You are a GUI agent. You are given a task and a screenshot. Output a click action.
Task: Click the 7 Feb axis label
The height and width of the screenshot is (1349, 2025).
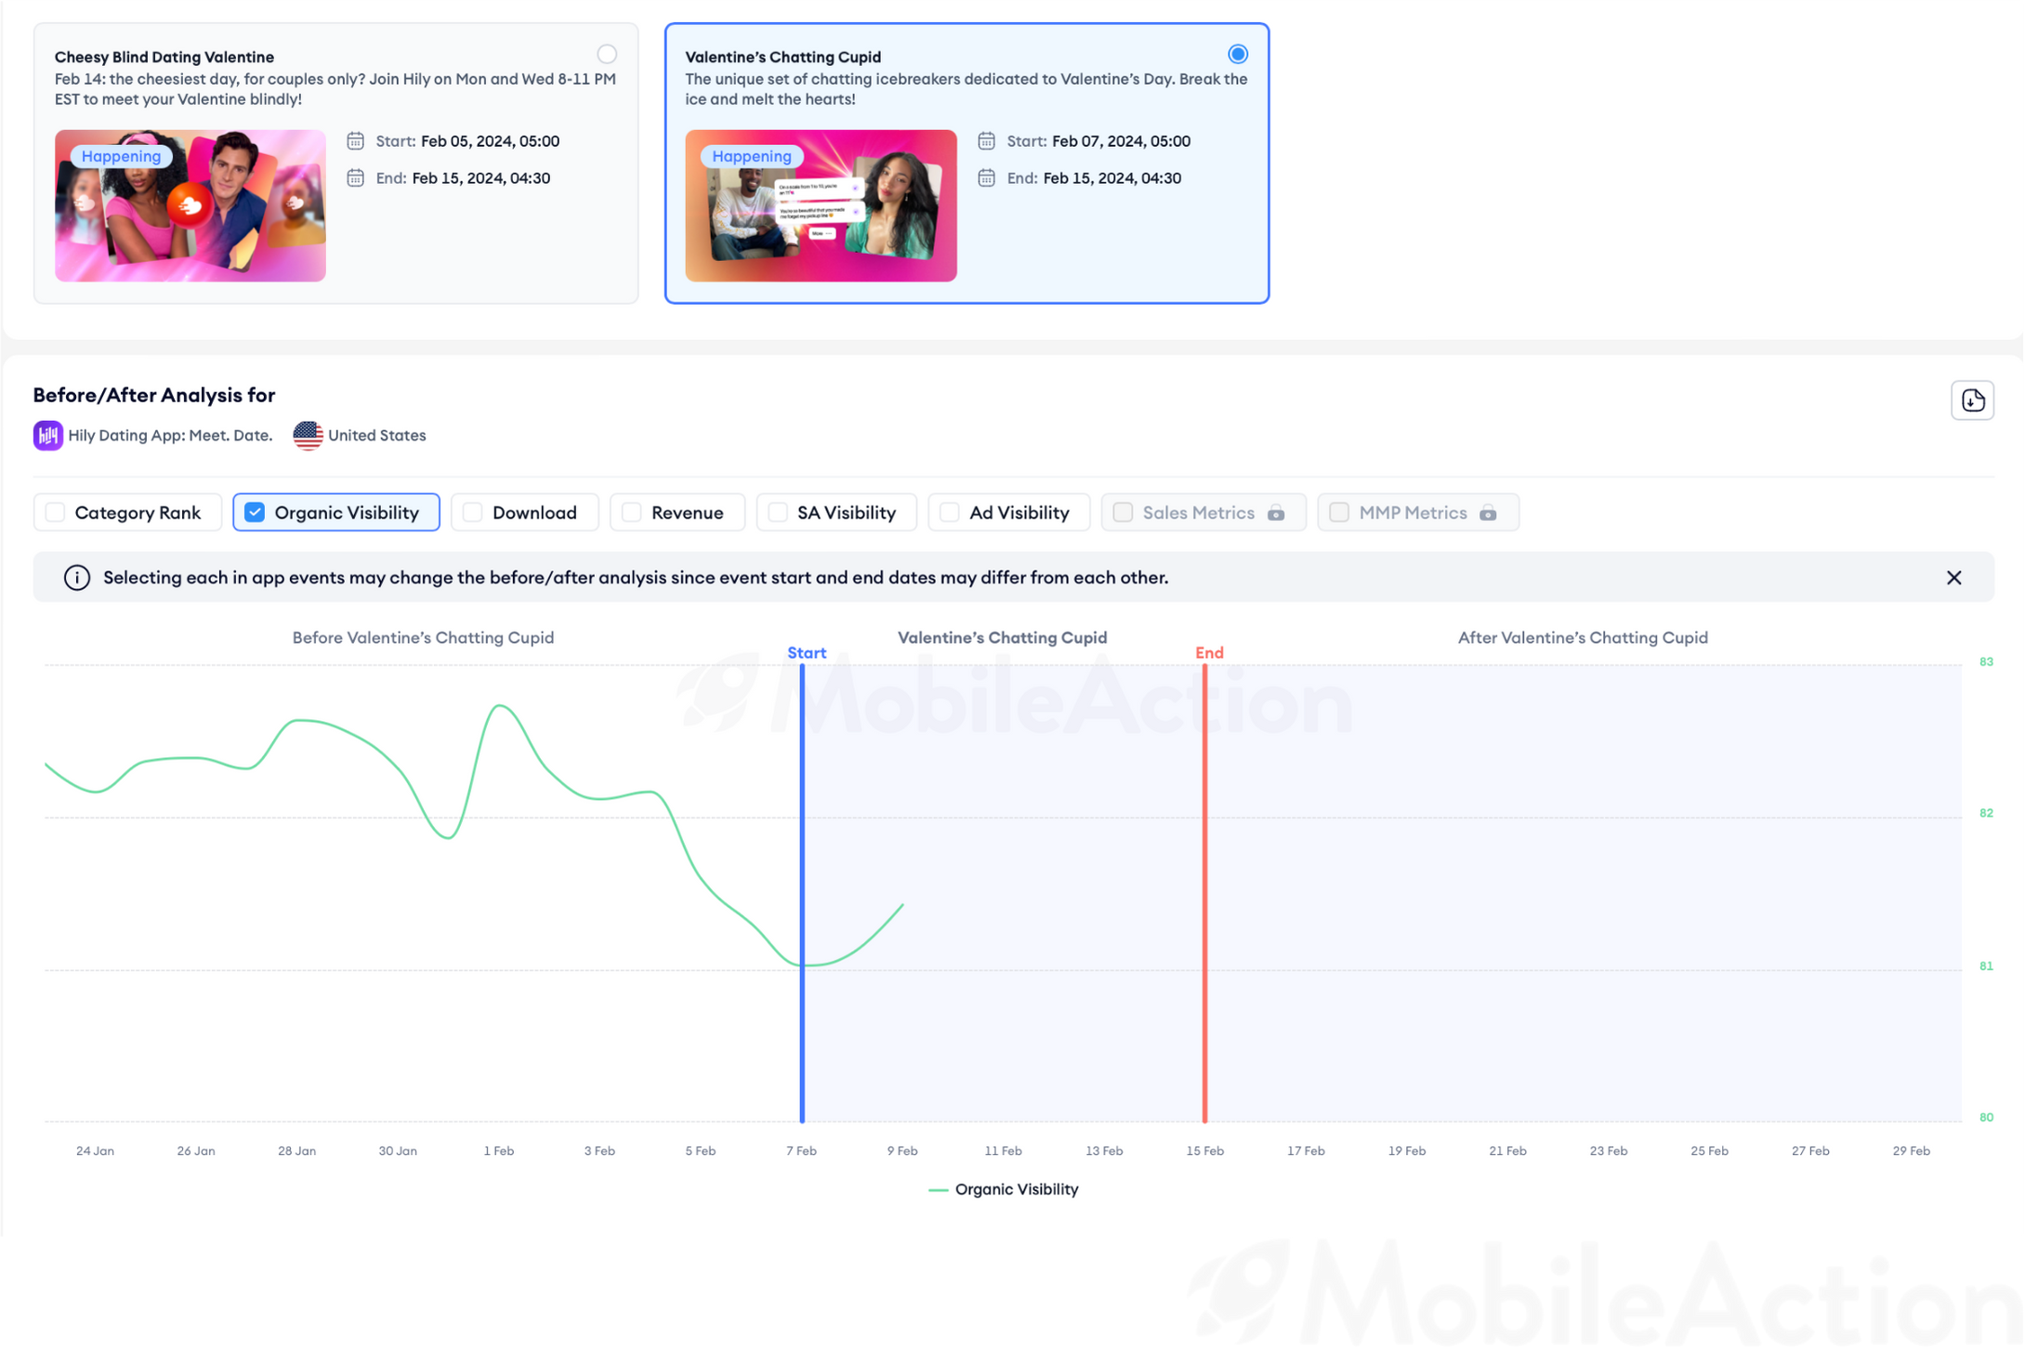pyautogui.click(x=801, y=1150)
